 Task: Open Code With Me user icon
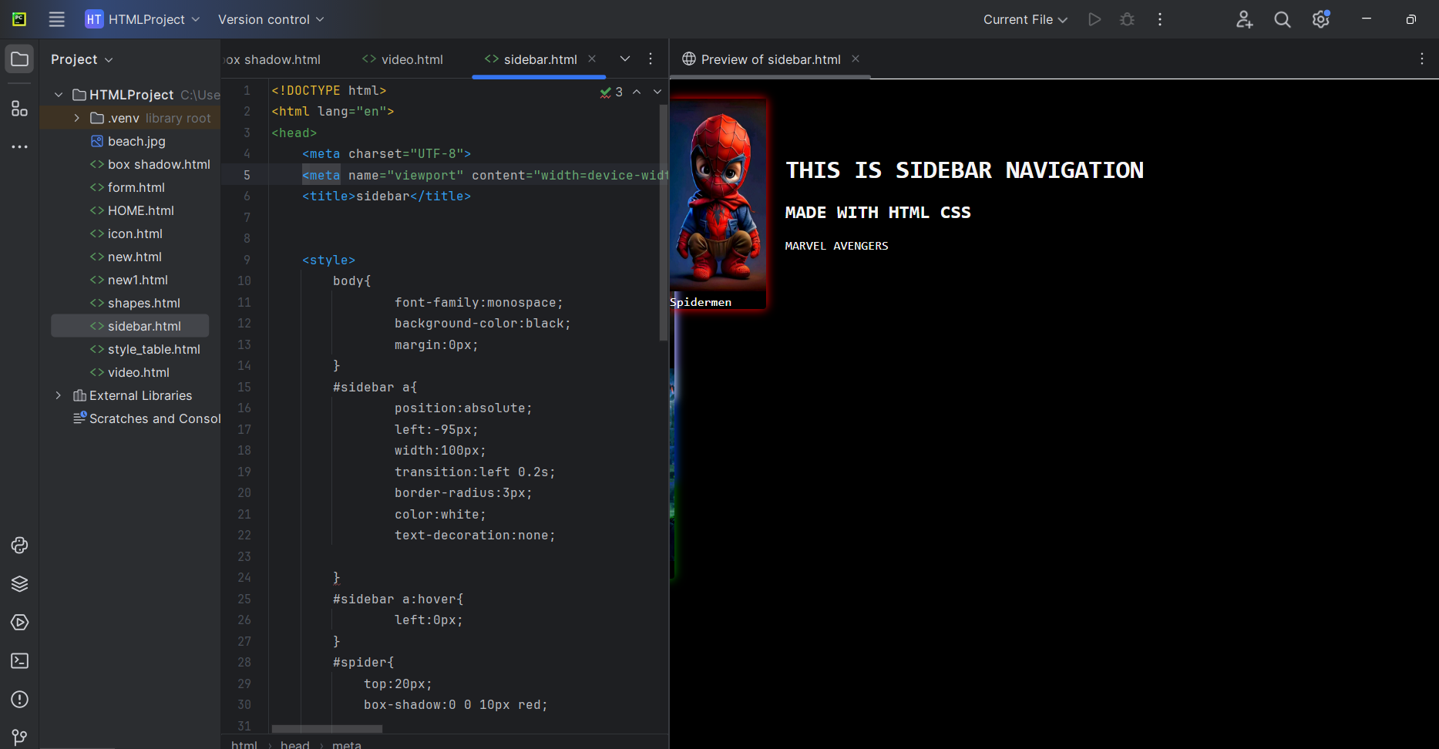tap(1244, 19)
